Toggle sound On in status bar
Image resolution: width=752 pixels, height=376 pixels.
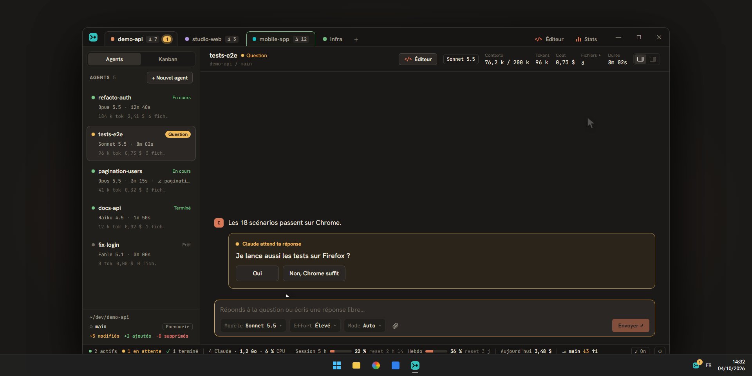pyautogui.click(x=640, y=351)
